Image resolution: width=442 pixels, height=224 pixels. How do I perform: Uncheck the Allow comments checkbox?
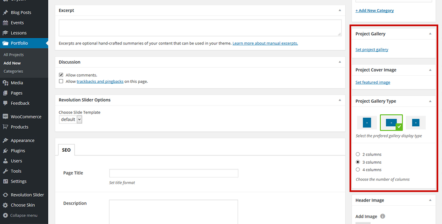pyautogui.click(x=61, y=75)
